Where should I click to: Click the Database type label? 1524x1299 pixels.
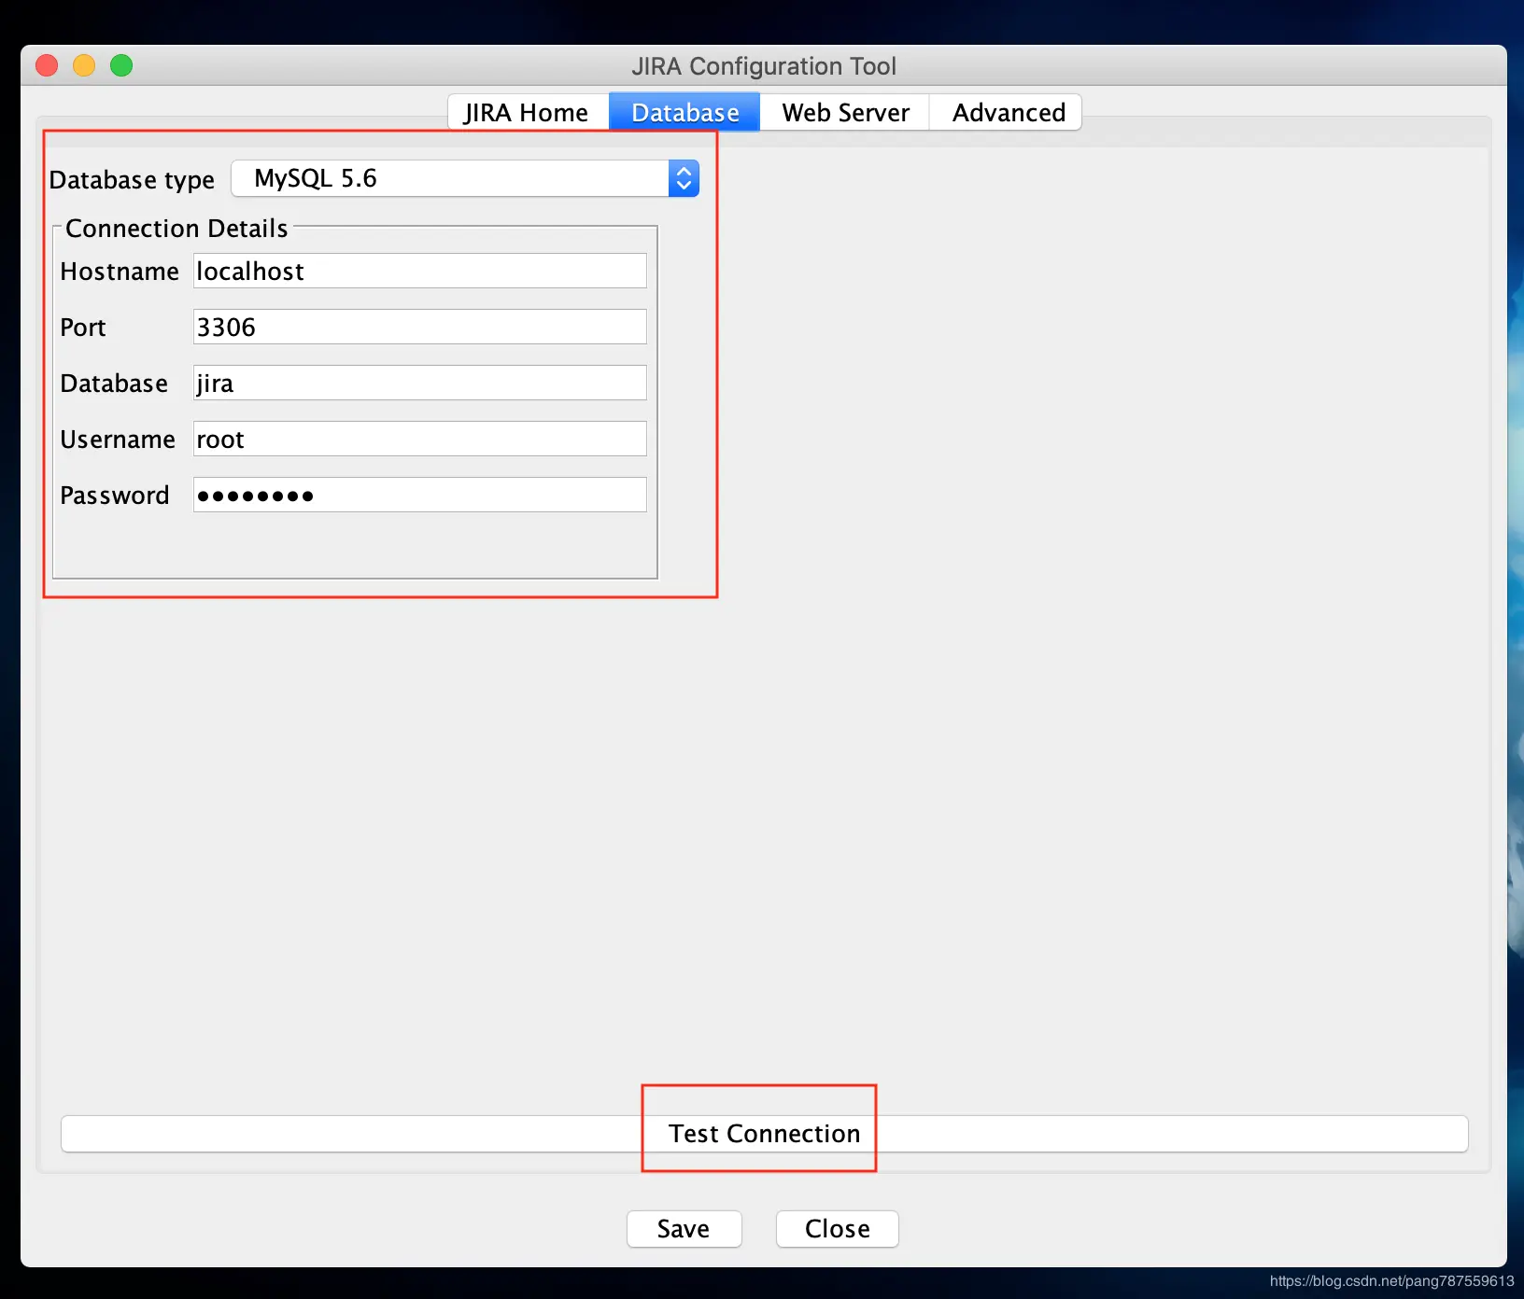(x=132, y=179)
